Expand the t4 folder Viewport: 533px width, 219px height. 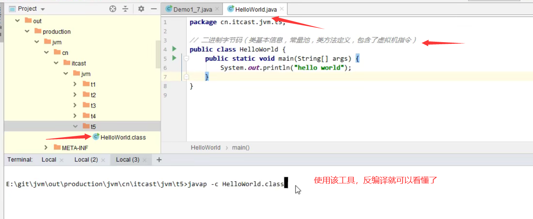click(x=75, y=116)
